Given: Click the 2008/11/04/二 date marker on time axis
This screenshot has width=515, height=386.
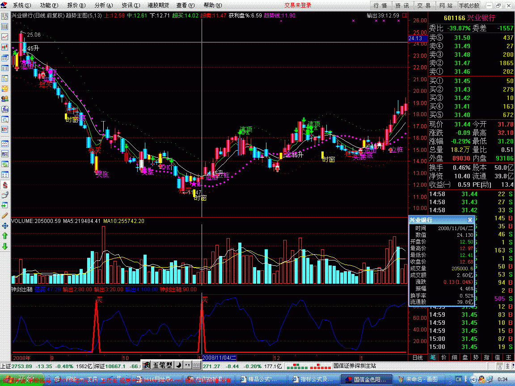Looking at the screenshot, I should [x=219, y=358].
